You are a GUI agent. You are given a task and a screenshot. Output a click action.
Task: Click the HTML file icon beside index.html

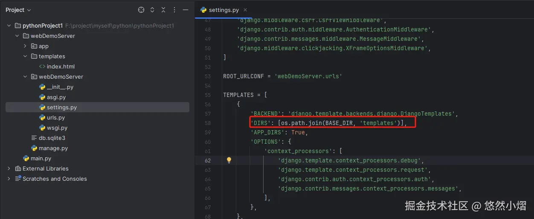coord(42,66)
